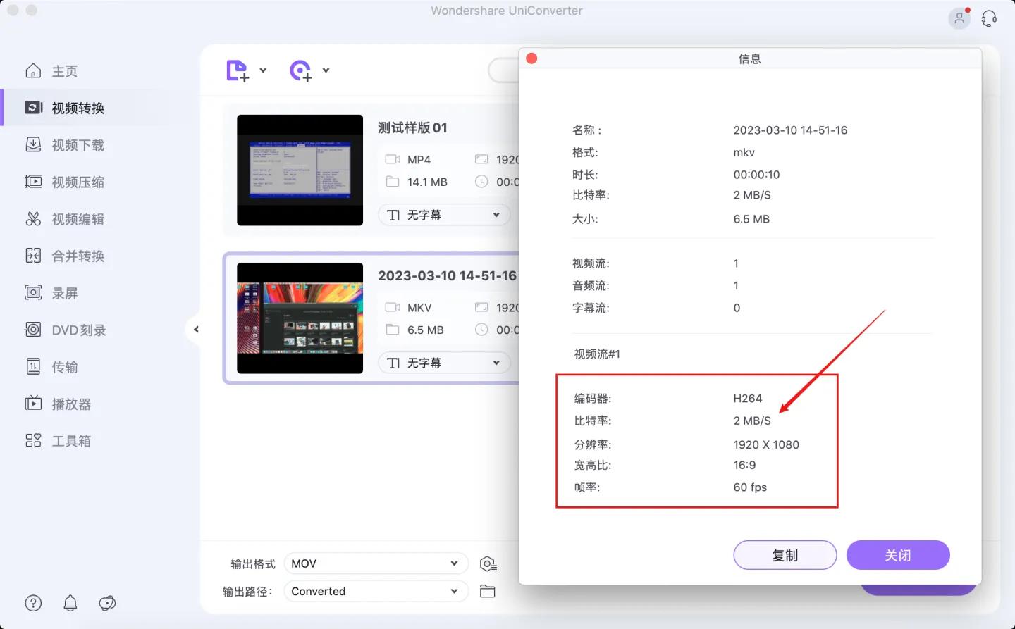Click the add file icon in toolbar
This screenshot has width=1015, height=629.
(x=237, y=70)
